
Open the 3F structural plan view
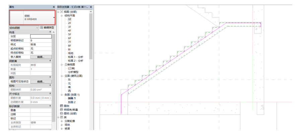70,27
